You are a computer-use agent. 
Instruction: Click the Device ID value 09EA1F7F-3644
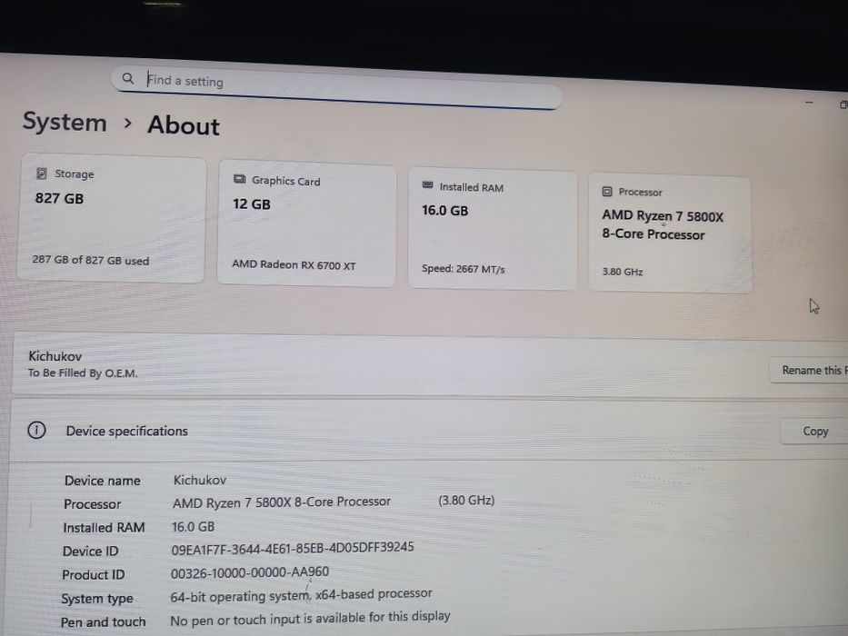293,548
